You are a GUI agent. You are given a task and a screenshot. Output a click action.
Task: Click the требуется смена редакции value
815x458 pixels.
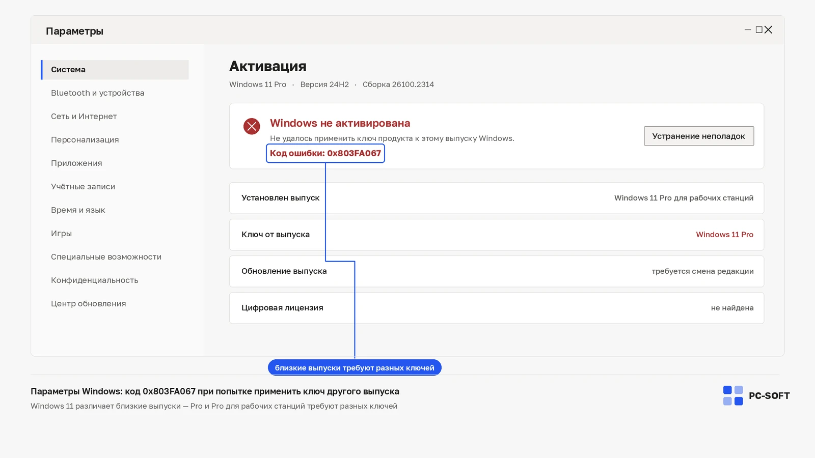point(703,271)
